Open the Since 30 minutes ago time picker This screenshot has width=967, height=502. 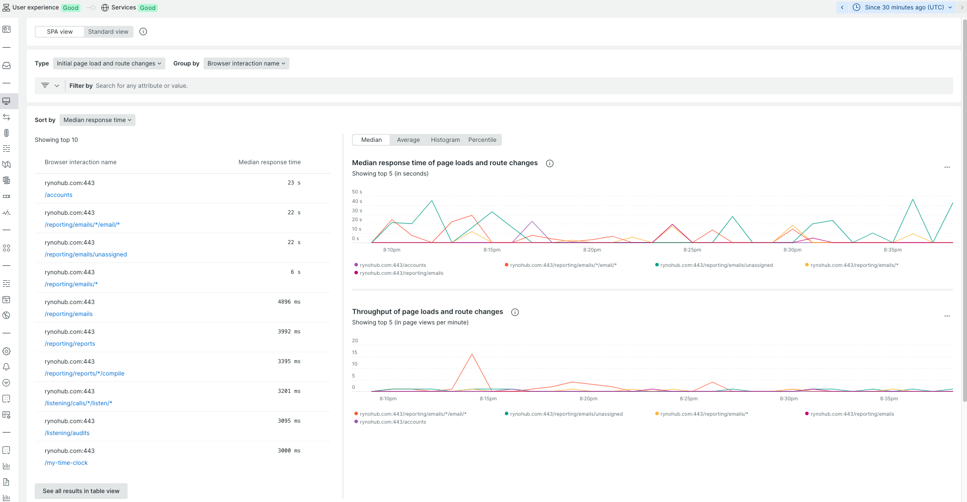[x=903, y=7]
